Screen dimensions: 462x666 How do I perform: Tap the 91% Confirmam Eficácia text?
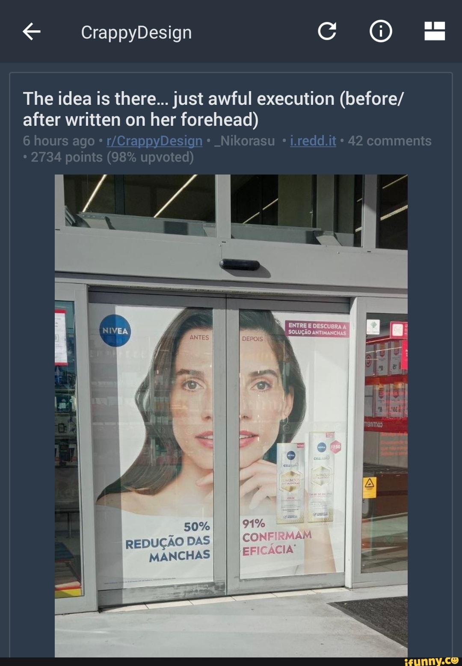277,537
